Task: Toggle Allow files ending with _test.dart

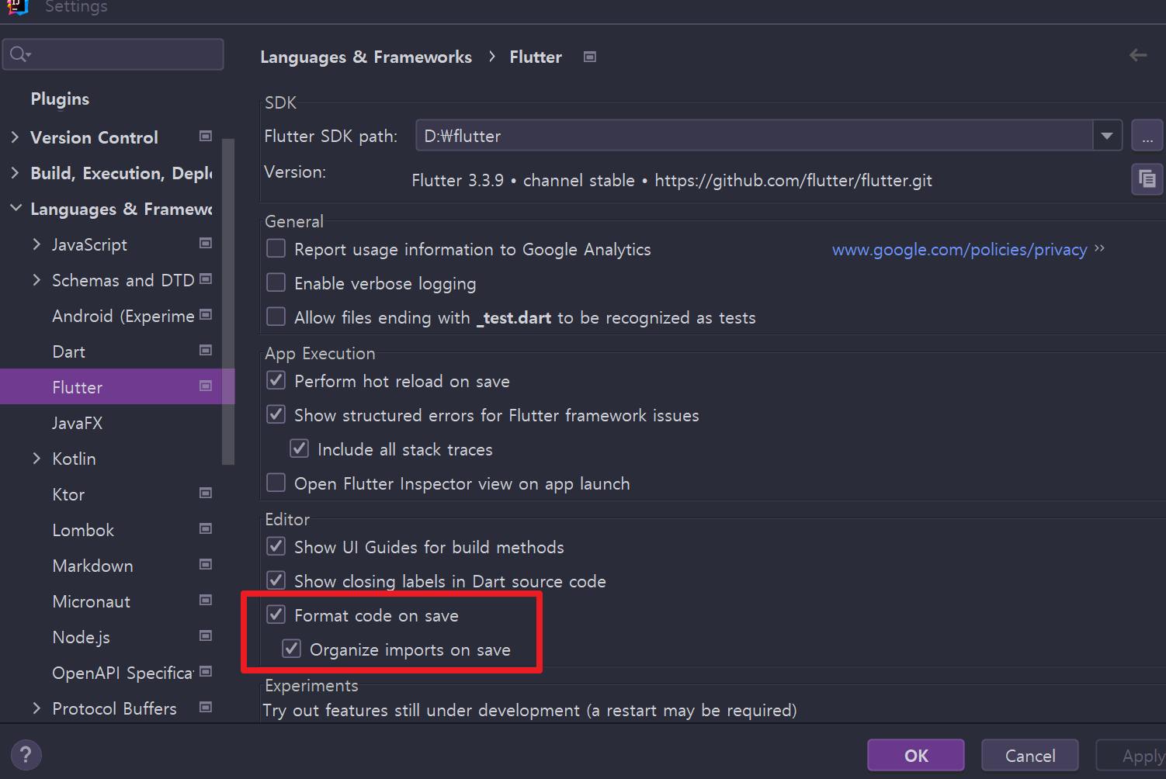Action: coord(276,317)
